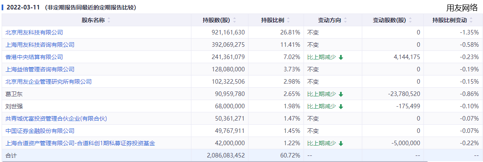Sort by 持股比例变动 column sort icon
This screenshot has height=162, width=483.
pos(471,20)
